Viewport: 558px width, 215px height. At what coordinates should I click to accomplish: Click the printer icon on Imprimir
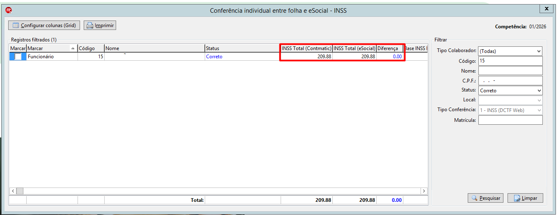tap(89, 25)
